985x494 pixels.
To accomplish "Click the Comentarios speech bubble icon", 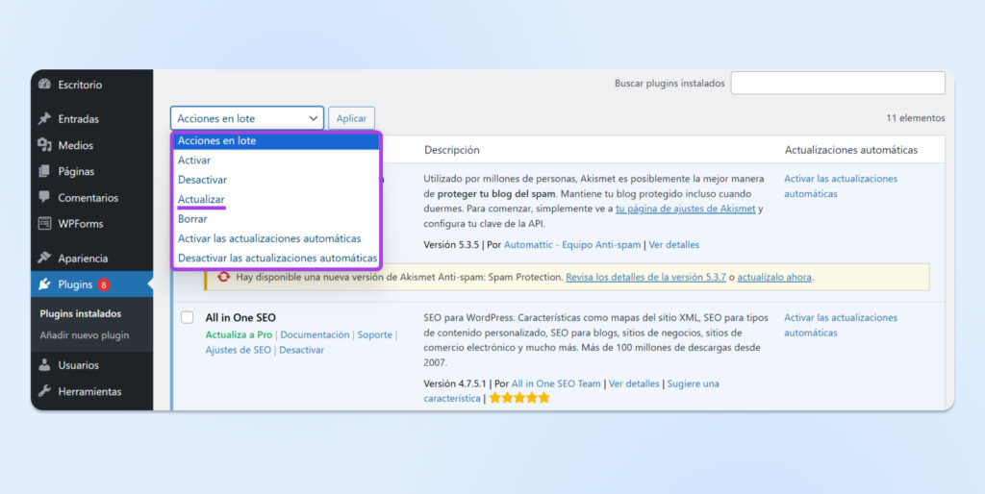I will coord(44,197).
